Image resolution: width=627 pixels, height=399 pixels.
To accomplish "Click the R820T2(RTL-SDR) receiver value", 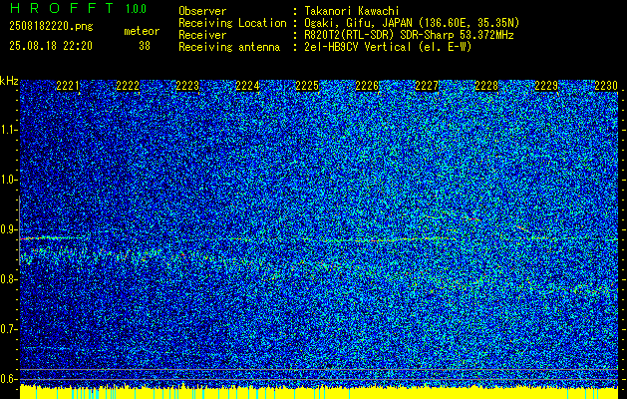I will (409, 35).
